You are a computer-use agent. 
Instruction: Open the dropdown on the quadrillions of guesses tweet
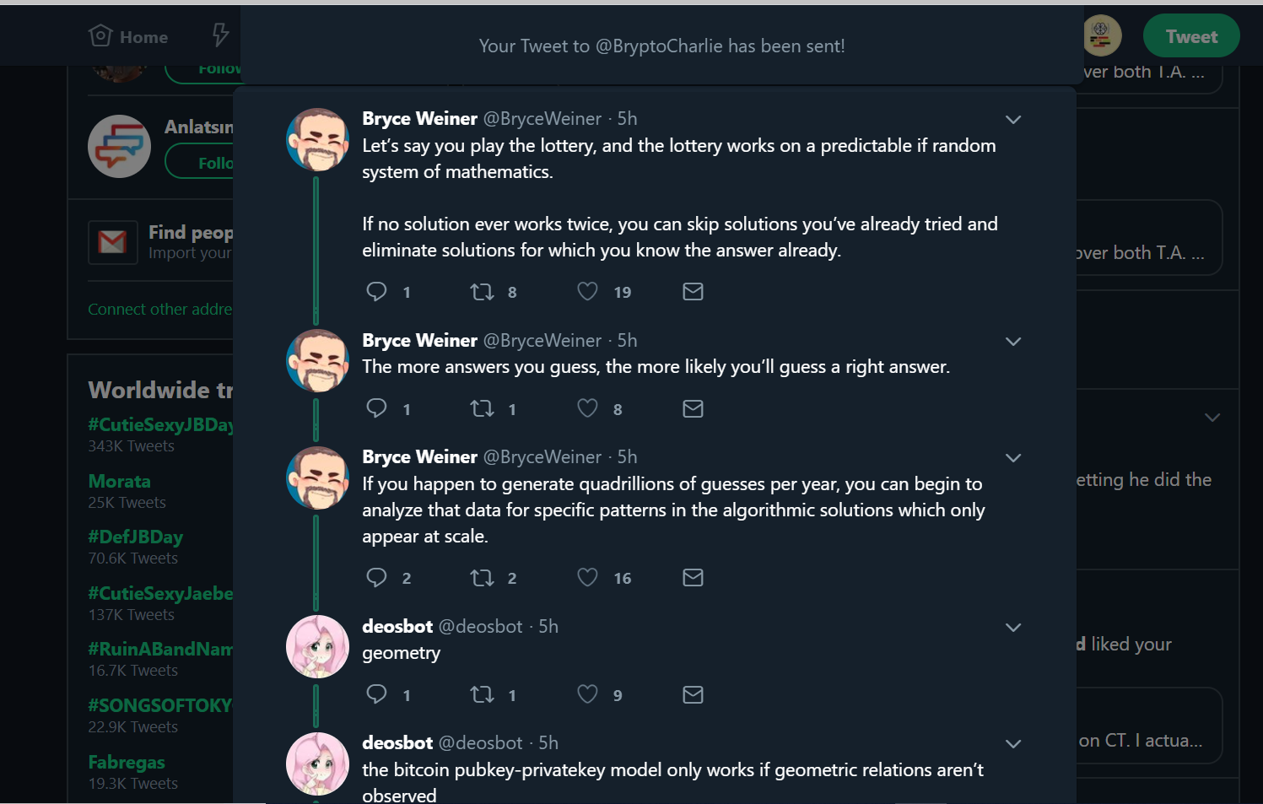coord(1013,458)
